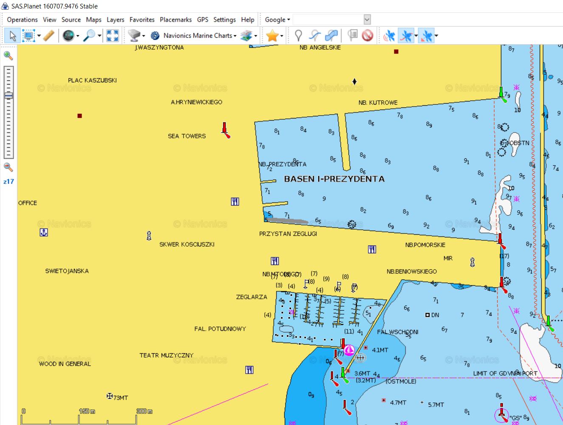Add a new polygon placemark
This screenshot has height=425, width=563.
click(331, 36)
